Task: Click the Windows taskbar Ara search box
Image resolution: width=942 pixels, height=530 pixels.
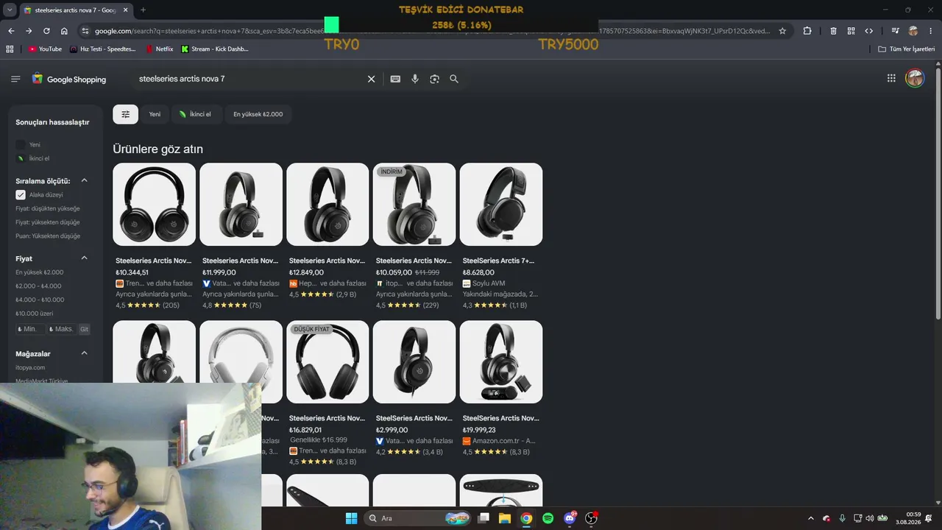Action: [418, 518]
